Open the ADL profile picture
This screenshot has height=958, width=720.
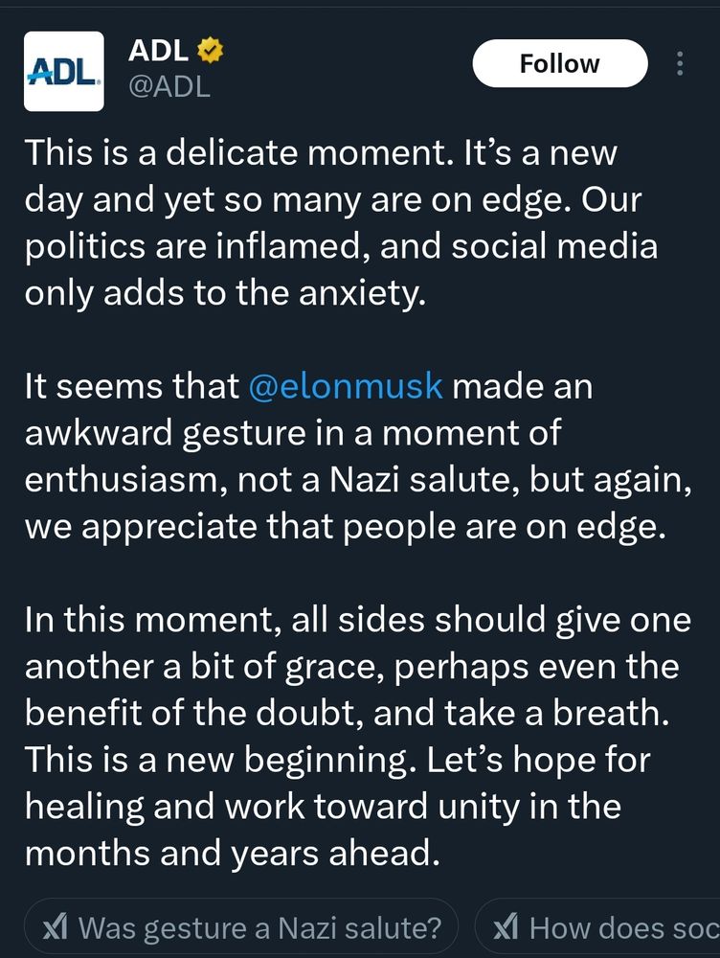pyautogui.click(x=63, y=71)
